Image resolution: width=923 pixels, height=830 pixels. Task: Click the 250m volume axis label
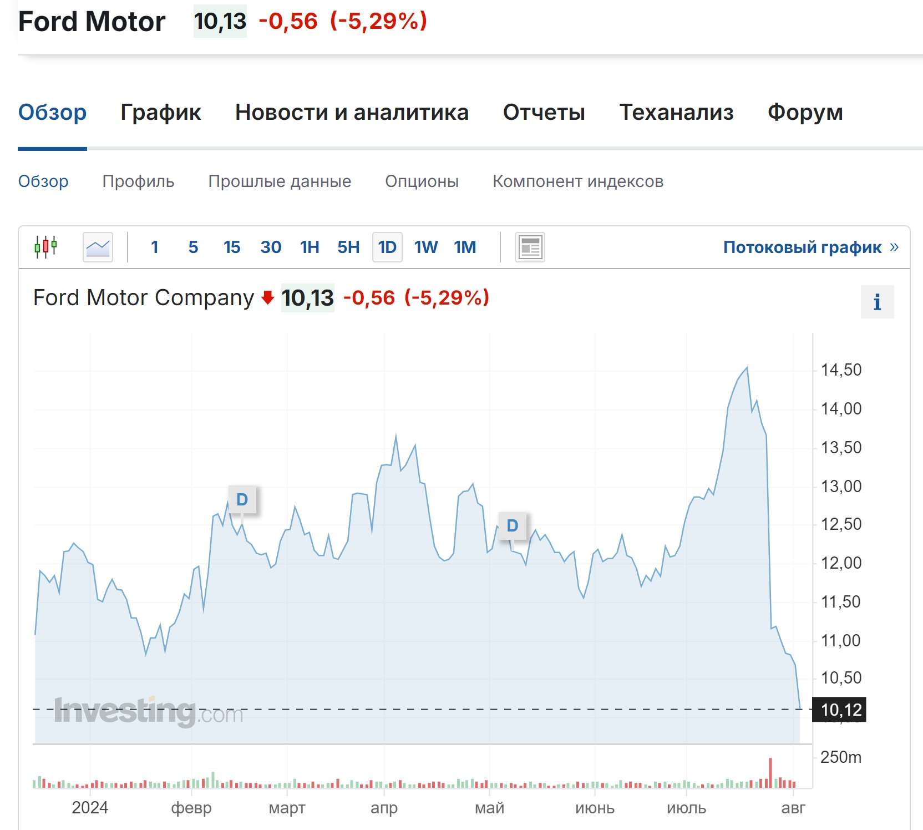pyautogui.click(x=841, y=757)
